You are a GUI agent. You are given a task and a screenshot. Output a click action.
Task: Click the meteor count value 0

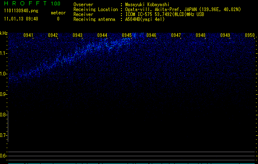(58, 19)
